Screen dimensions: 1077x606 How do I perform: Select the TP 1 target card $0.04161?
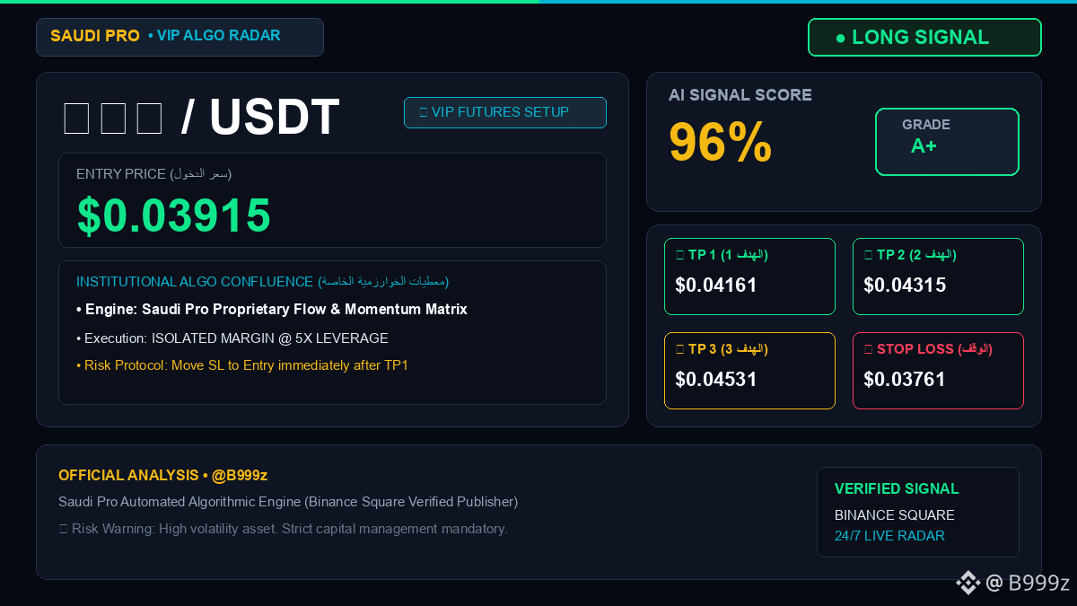(x=749, y=277)
